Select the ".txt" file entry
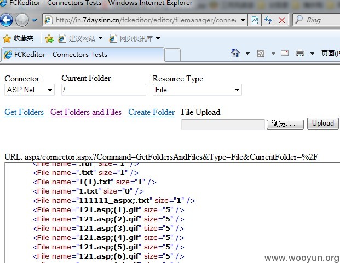Viewport: 340px width, 263px height. tap(86, 173)
